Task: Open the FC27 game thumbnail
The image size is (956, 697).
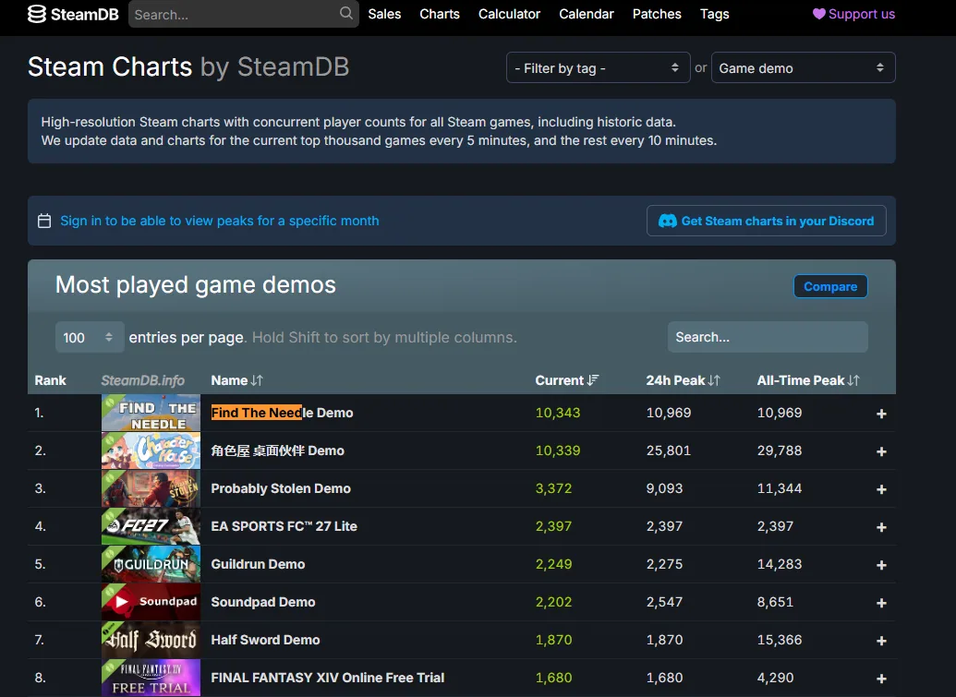Action: pyautogui.click(x=151, y=526)
